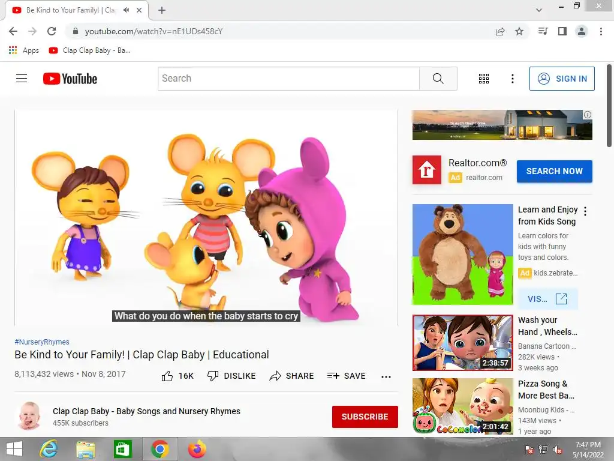This screenshot has height=461, width=614.
Task: Click the Realtor.com SEARCH NOW button
Action: coord(554,171)
